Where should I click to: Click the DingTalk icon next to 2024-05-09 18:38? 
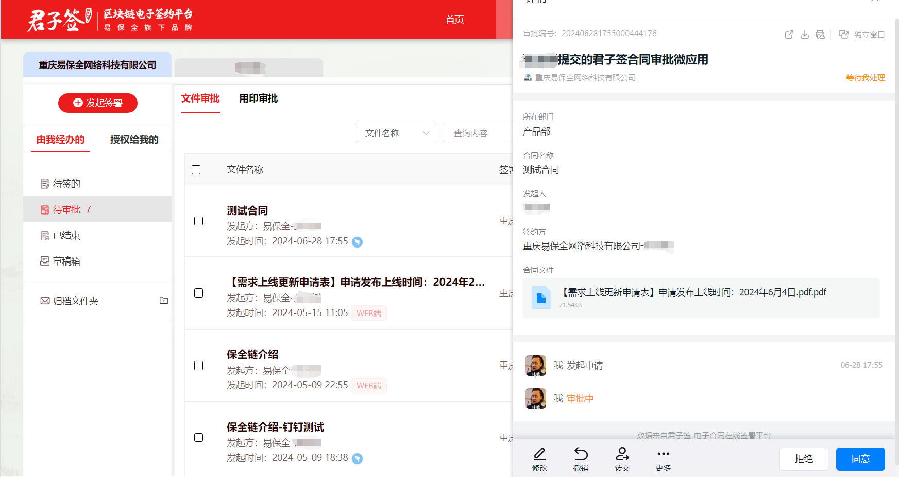coord(357,458)
